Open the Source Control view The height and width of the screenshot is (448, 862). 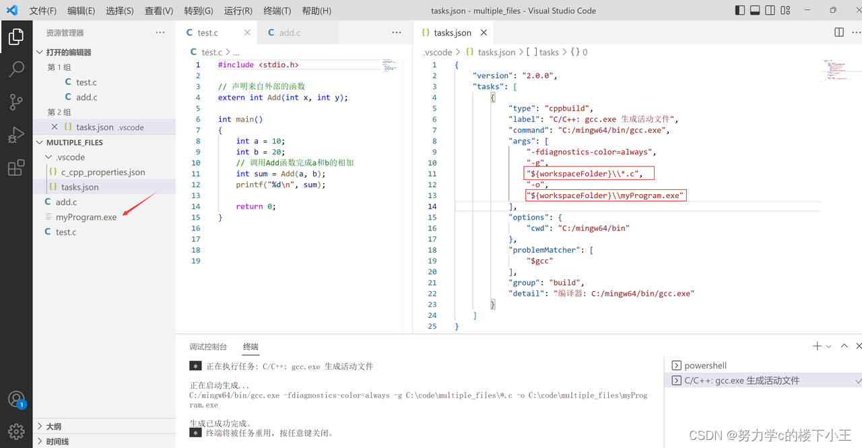click(17, 102)
